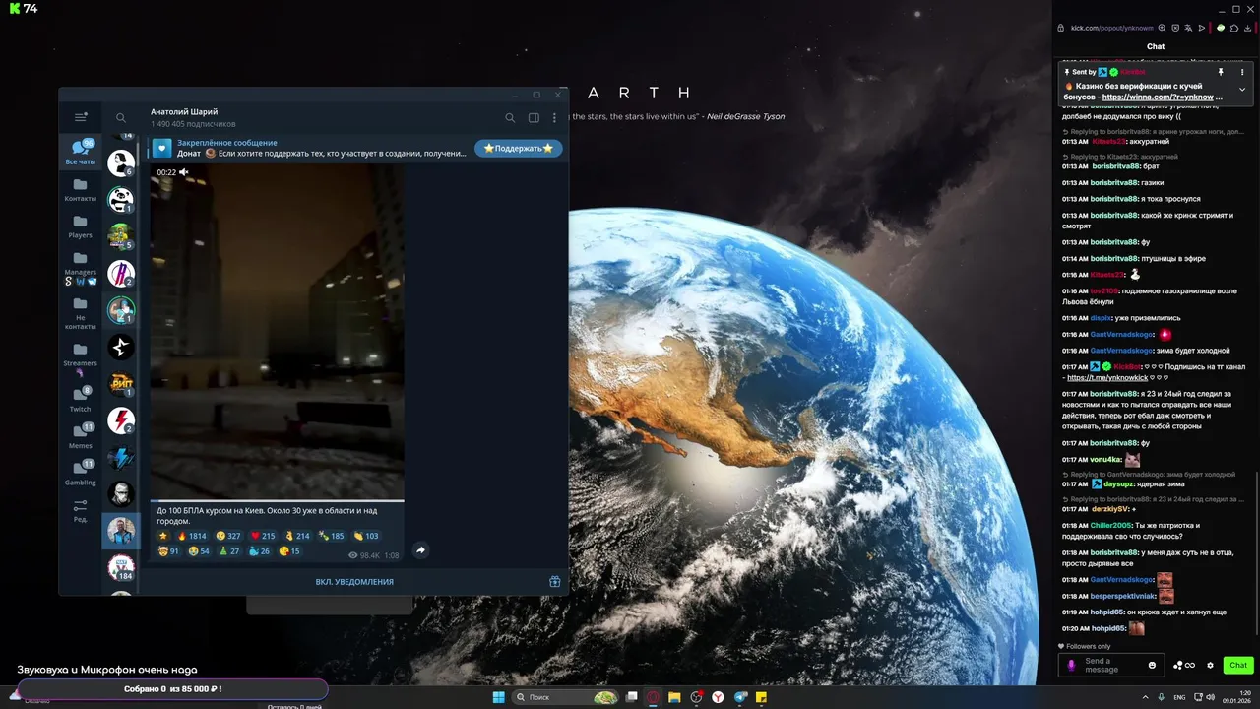Screen dimensions: 1260x709
Task: Click the video progress bar under the clip
Action: pos(277,501)
